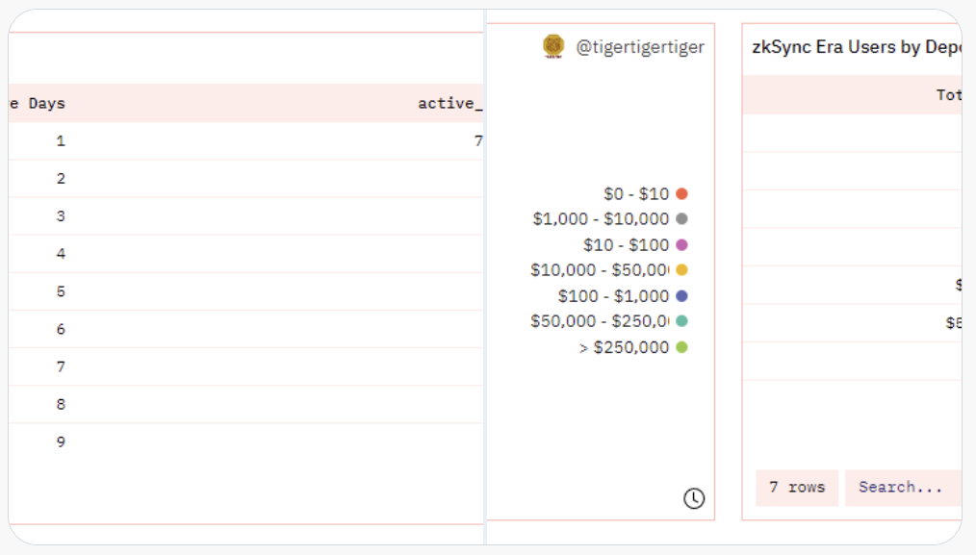Click the green > $250,000 legend dot

point(681,347)
